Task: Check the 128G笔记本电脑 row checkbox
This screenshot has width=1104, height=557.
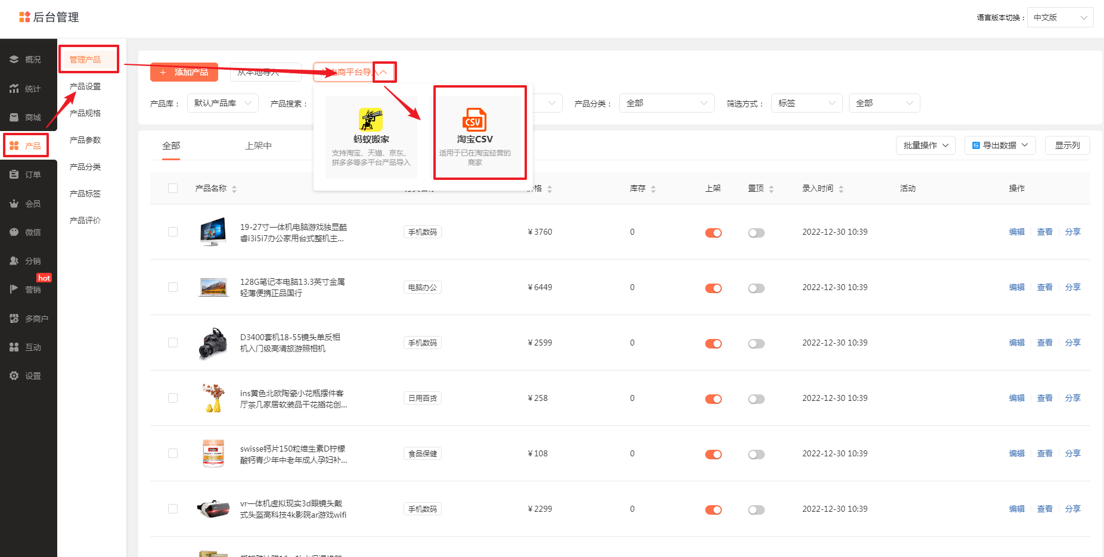Action: point(173,287)
